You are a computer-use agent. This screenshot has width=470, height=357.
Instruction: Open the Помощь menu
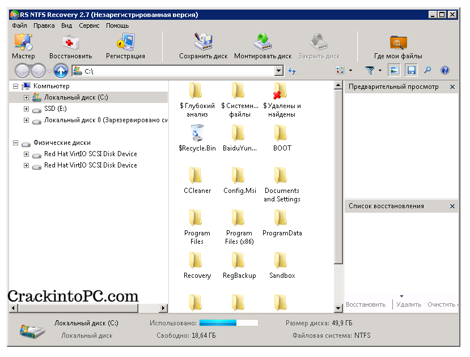coord(117,25)
